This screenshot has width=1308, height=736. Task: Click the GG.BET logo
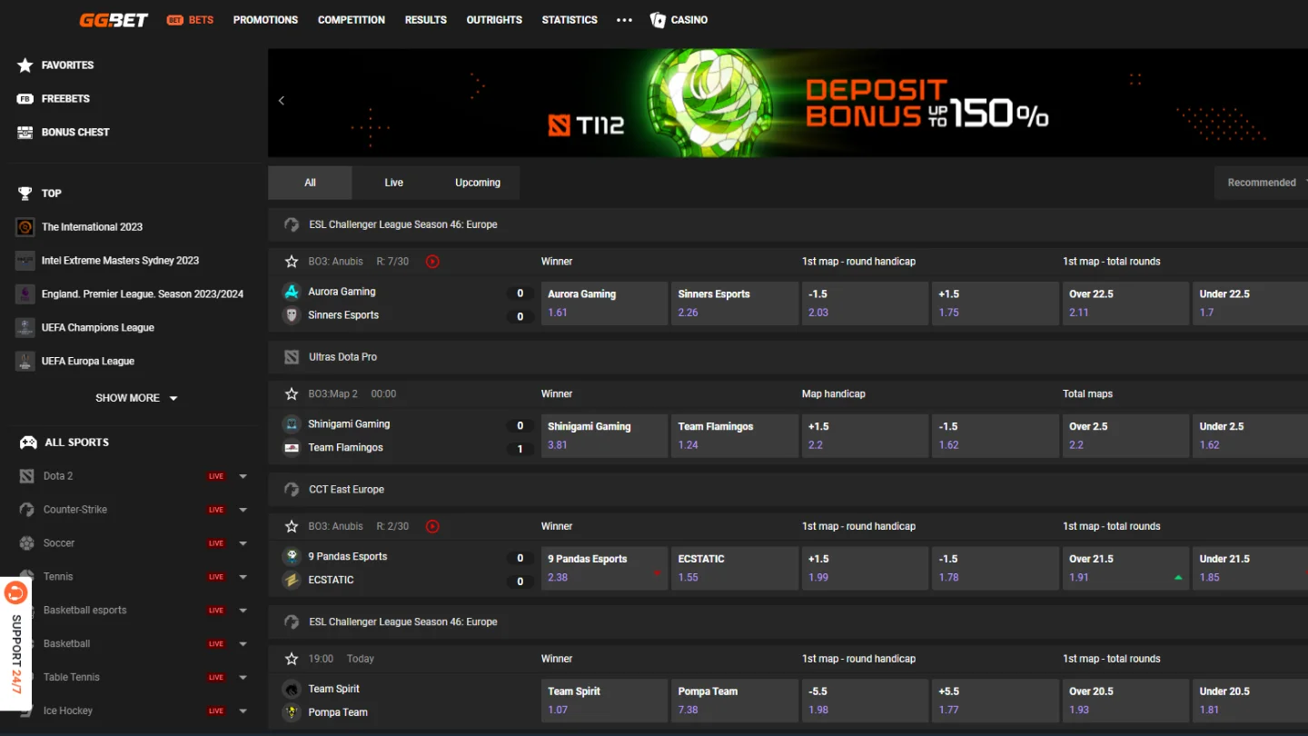point(114,20)
